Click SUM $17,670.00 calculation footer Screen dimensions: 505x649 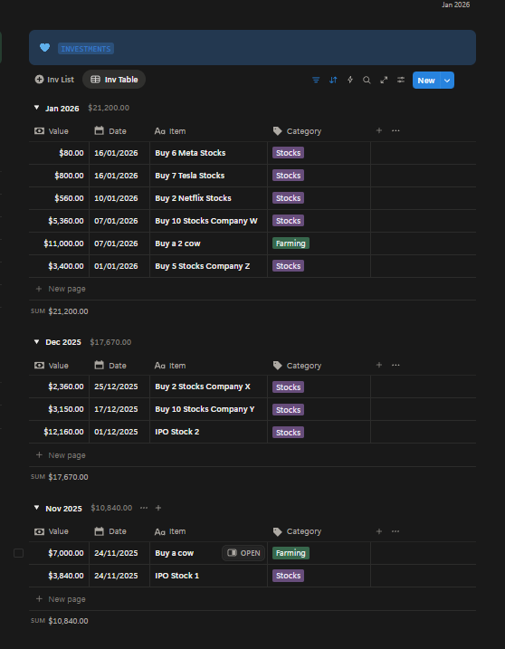click(59, 477)
